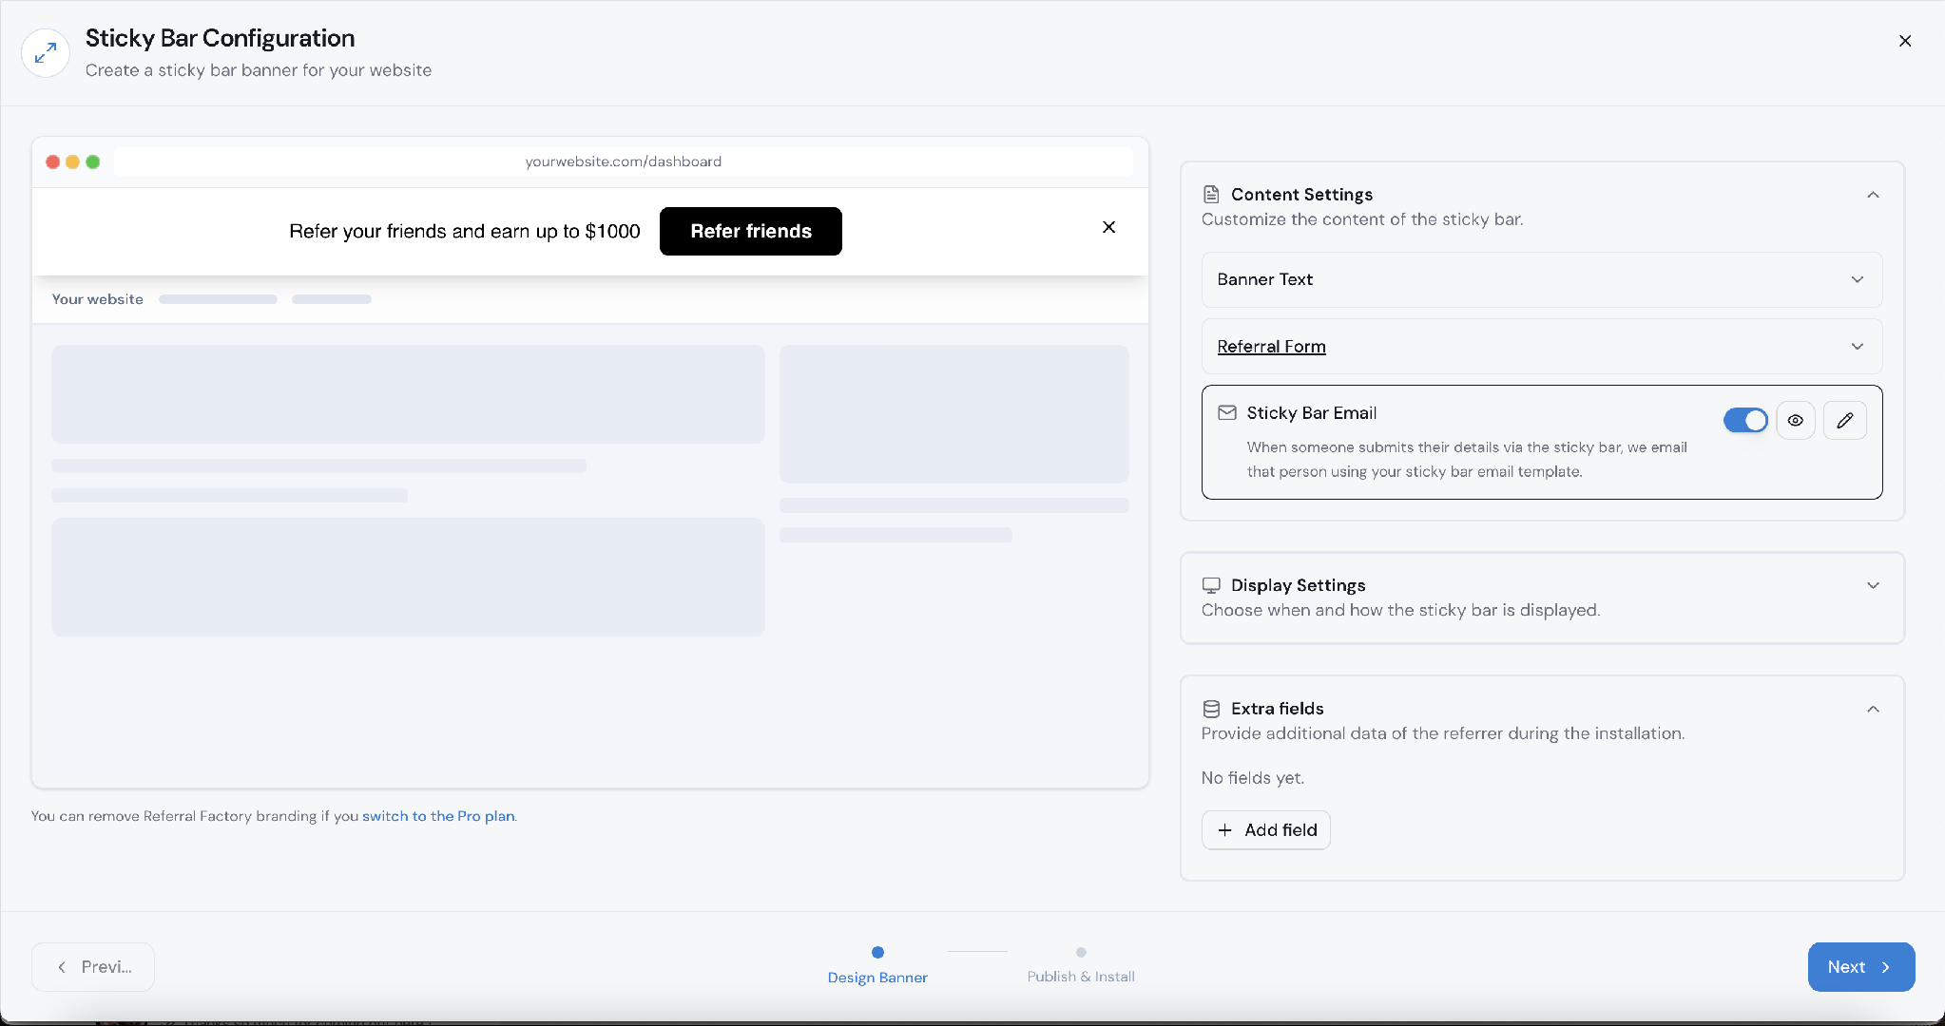Click the 'Your website' preview label
The width and height of the screenshot is (1945, 1026).
(x=98, y=299)
